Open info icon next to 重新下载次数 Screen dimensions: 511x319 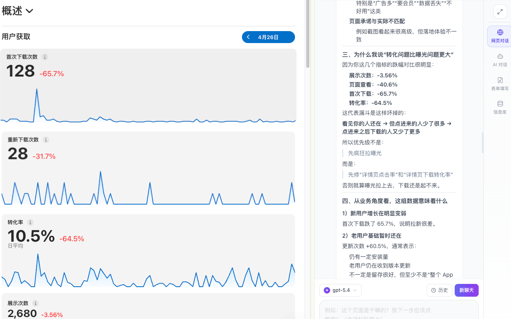[x=46, y=140]
